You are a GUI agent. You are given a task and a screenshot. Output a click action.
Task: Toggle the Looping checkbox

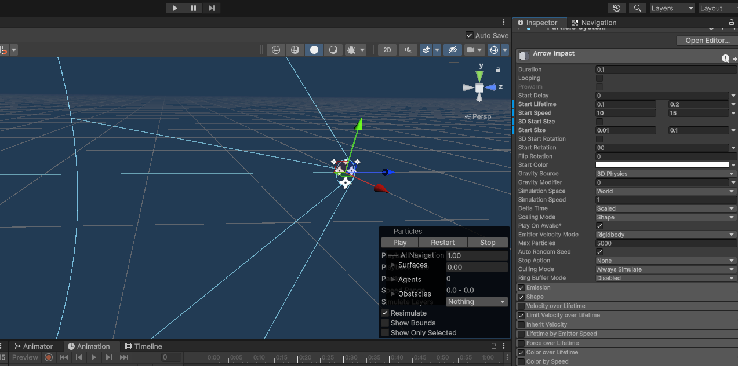599,78
